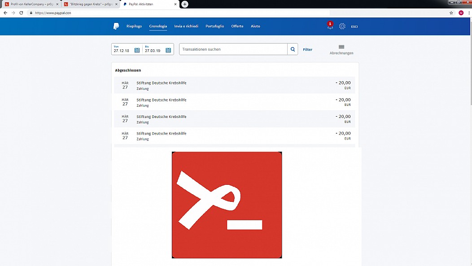Reload the page with refresh icon
This screenshot has width=472, height=266.
click(21, 13)
